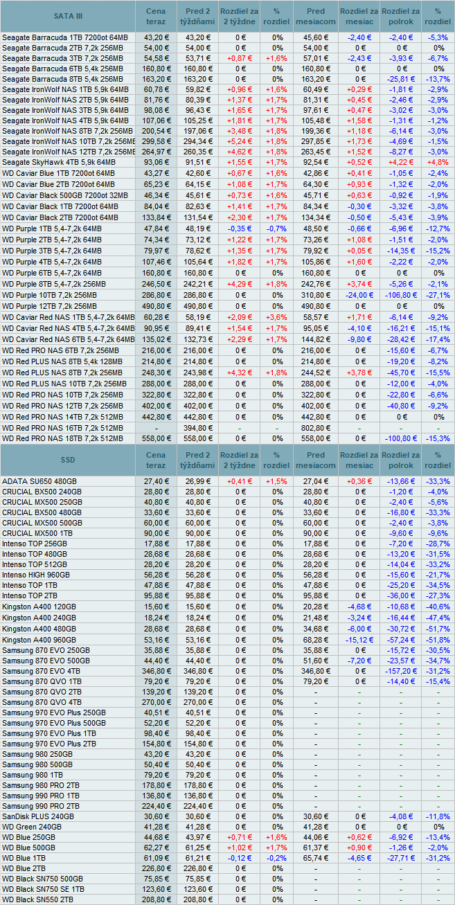This screenshot has width=455, height=905.
Task: Select Seagate IronWolf NAS 12TB product name
Action: point(68,152)
